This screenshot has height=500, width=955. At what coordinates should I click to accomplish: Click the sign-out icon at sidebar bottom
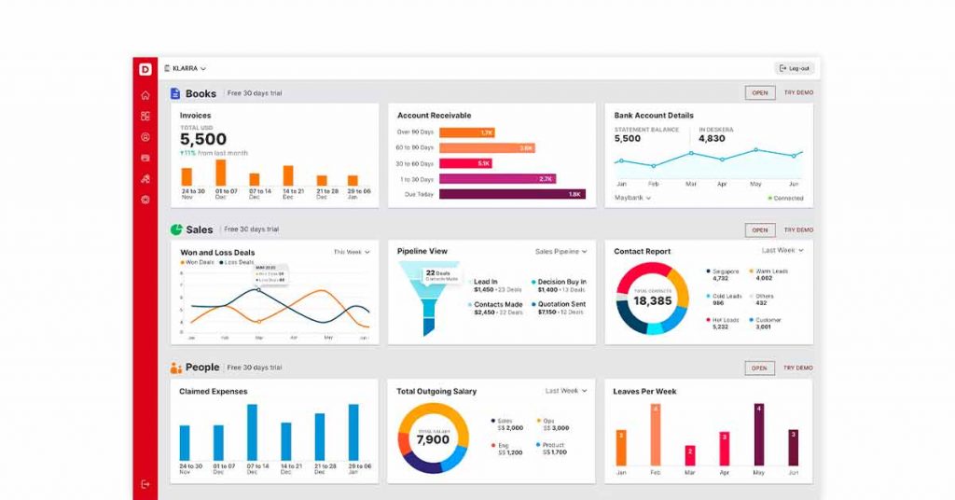point(145,484)
